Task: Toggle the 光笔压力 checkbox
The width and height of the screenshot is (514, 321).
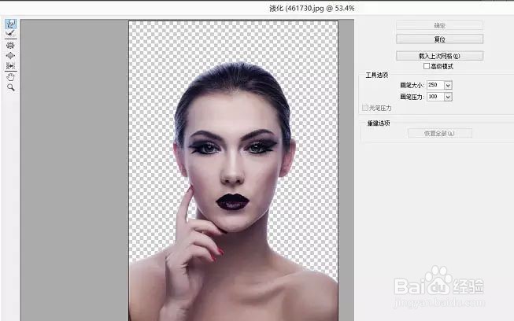Action: tap(365, 108)
